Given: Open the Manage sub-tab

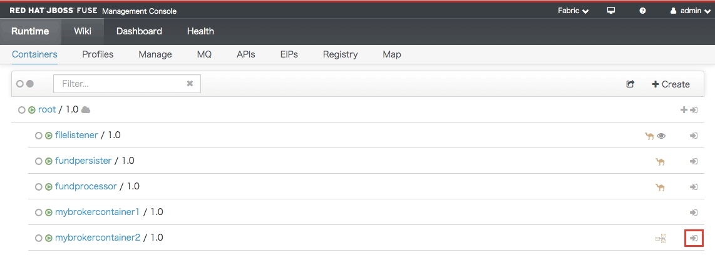Looking at the screenshot, I should (x=155, y=54).
